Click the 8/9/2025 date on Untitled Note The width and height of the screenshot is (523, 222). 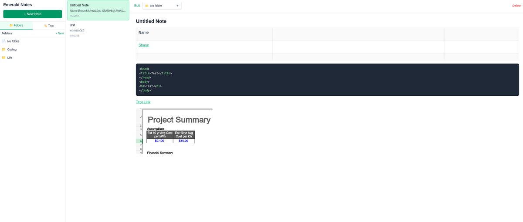[x=75, y=16]
